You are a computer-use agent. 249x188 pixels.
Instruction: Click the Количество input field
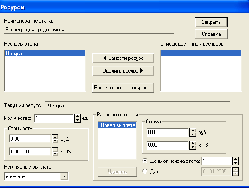(54, 118)
